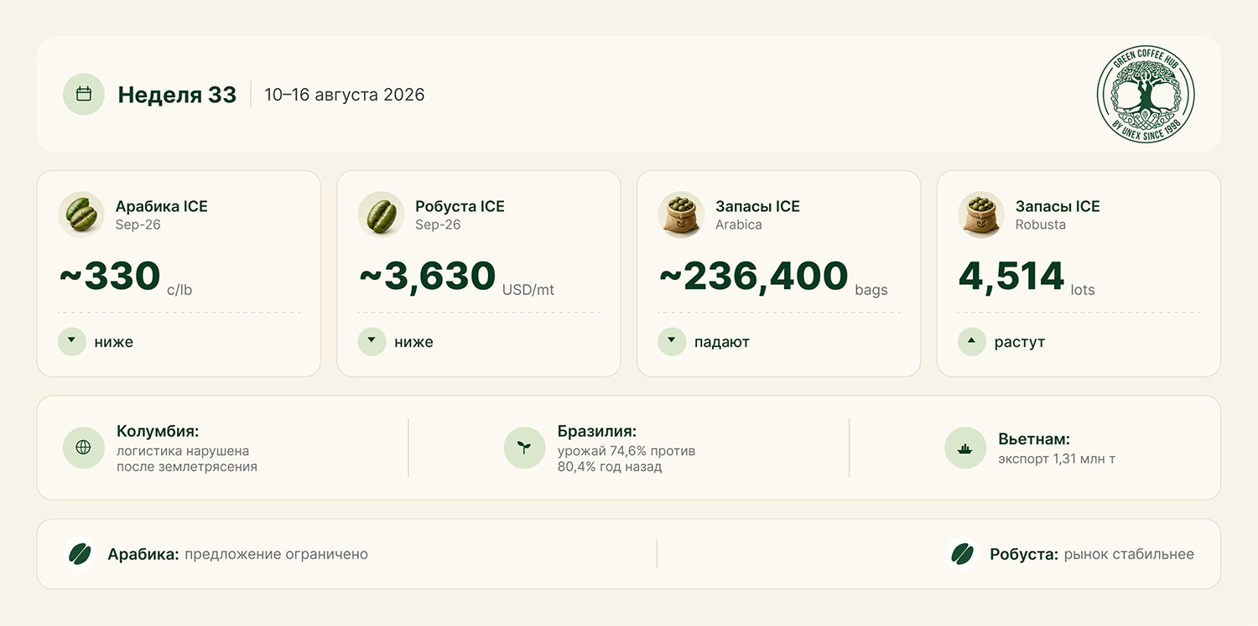Click the down arrow under Робуста ICE price
Image resolution: width=1258 pixels, height=626 pixels.
372,342
